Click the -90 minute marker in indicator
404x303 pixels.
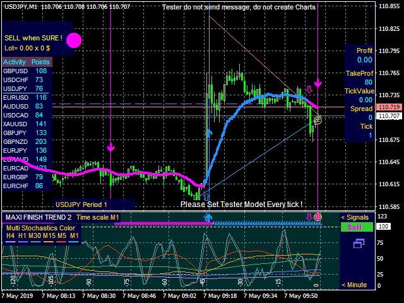[x=88, y=282]
